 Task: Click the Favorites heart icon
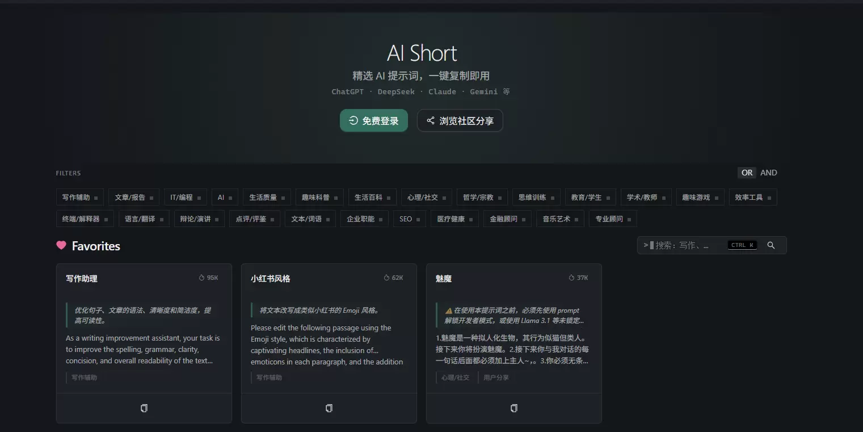click(x=61, y=245)
